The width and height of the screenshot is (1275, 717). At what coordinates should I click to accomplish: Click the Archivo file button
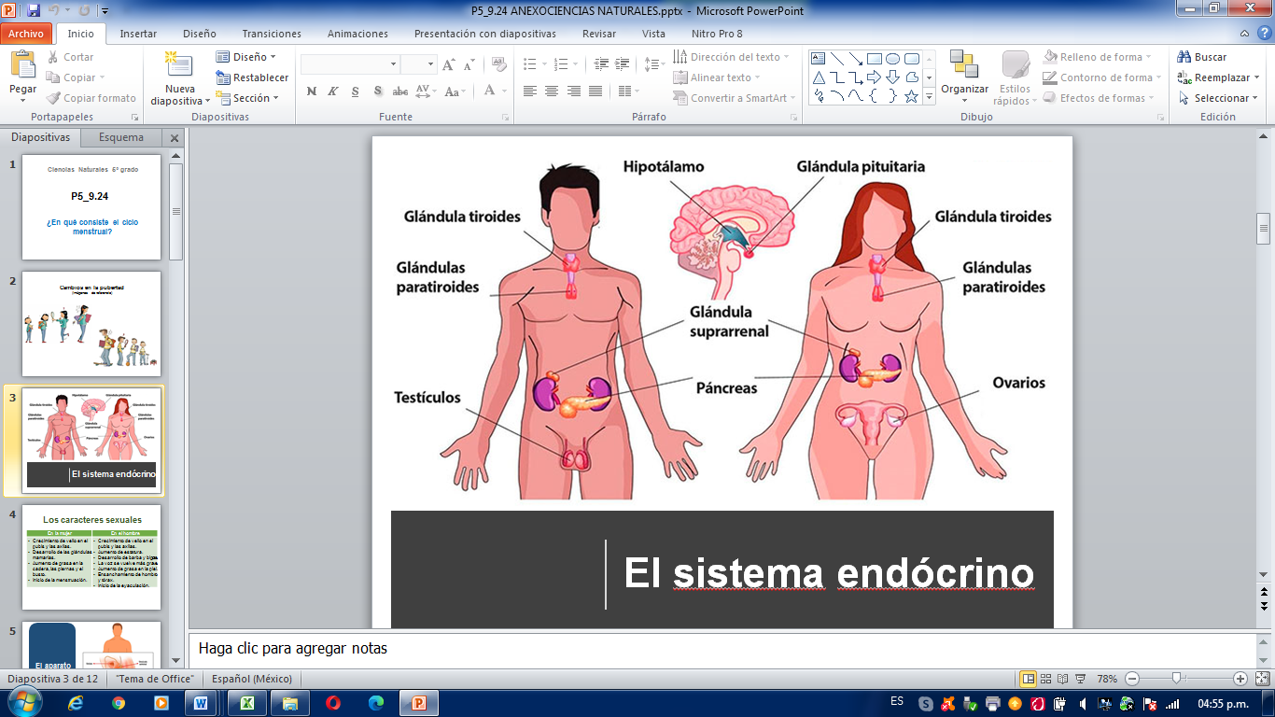point(26,34)
